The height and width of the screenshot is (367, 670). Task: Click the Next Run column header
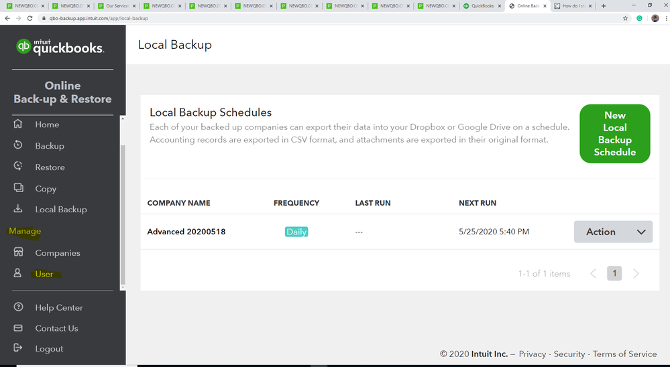coord(478,203)
